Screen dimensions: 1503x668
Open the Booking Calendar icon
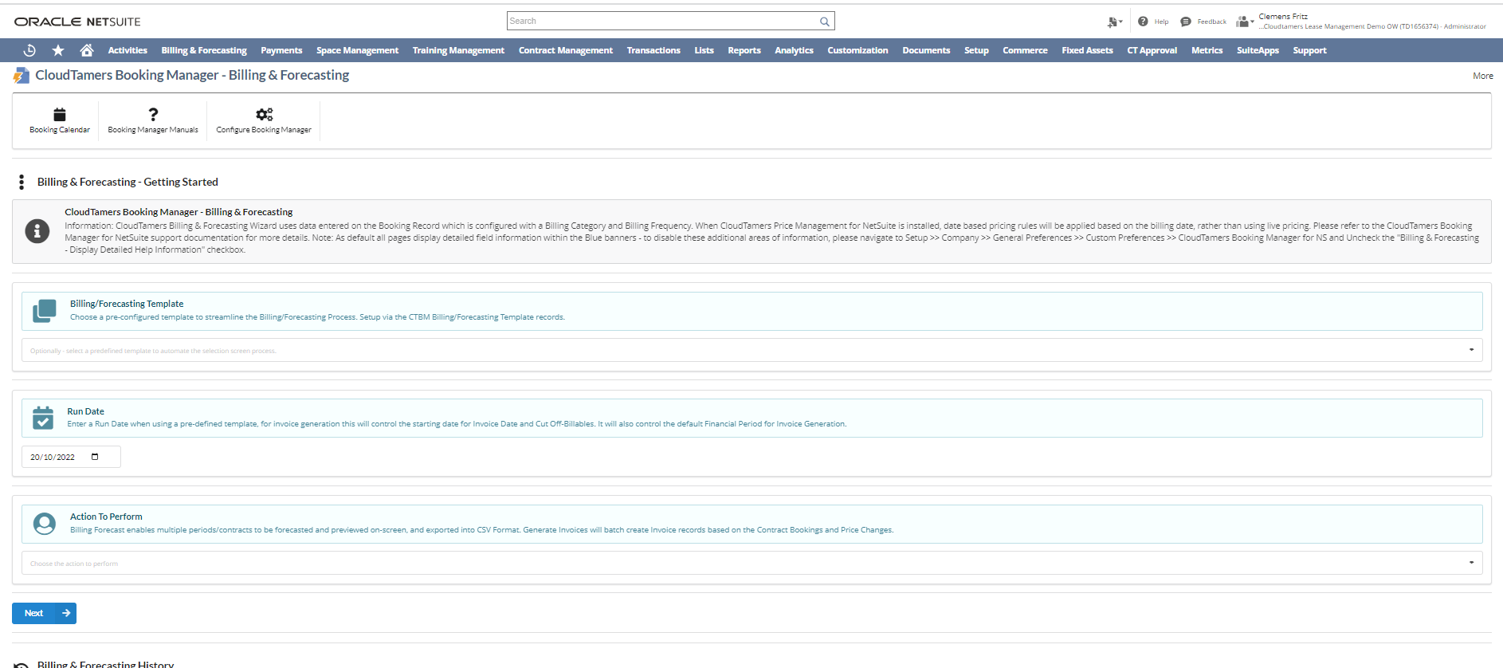(x=60, y=115)
